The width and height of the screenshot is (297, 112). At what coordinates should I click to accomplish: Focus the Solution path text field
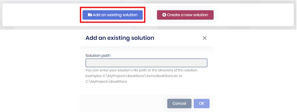click(x=146, y=63)
